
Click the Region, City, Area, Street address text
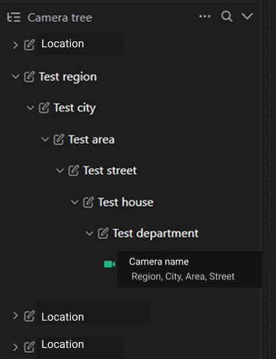click(x=183, y=276)
